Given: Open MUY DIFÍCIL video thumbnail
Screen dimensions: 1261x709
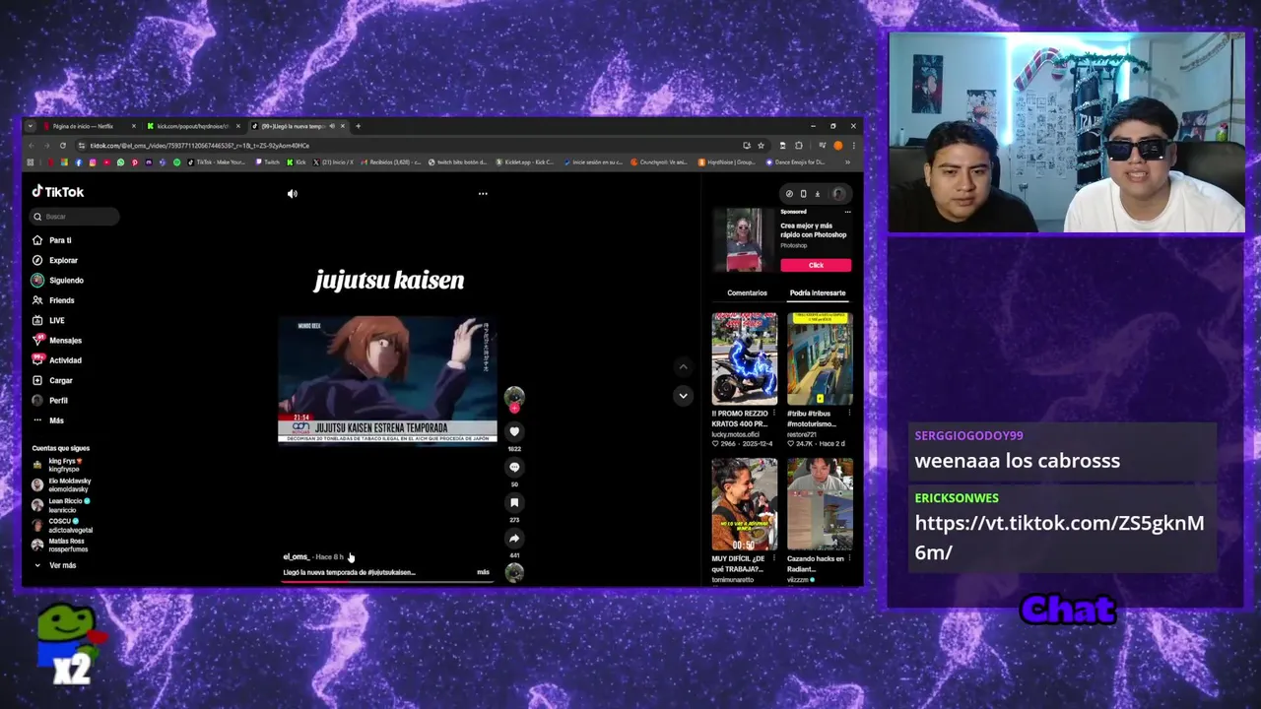Looking at the screenshot, I should (744, 503).
